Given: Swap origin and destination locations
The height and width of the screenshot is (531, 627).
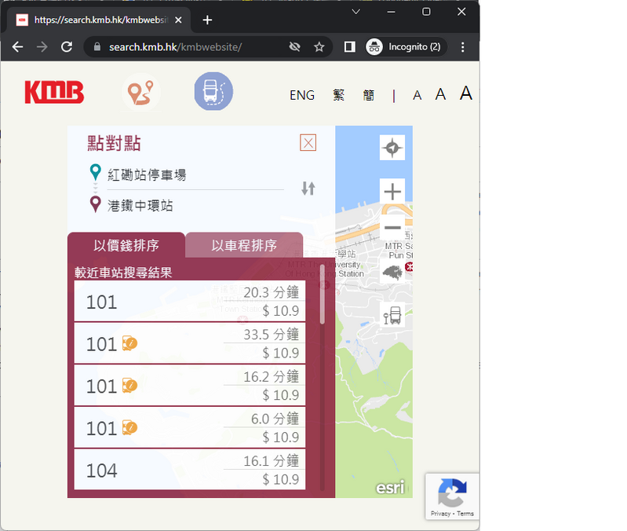Looking at the screenshot, I should pos(308,189).
